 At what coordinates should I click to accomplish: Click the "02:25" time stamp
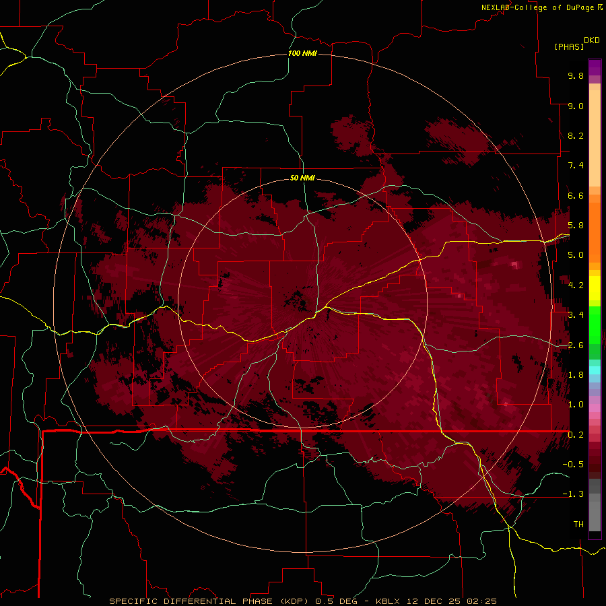pyautogui.click(x=481, y=601)
